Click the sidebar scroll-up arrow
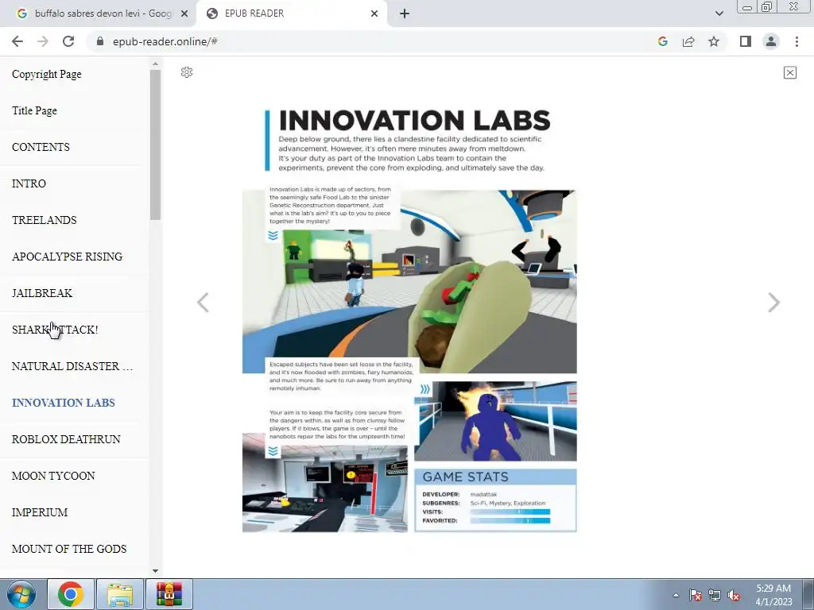The width and height of the screenshot is (814, 610). [155, 64]
